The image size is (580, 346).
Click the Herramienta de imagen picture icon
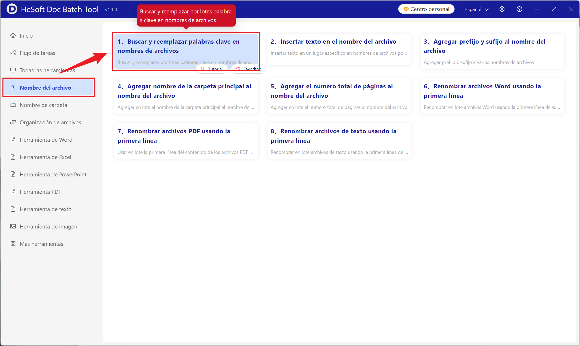[x=13, y=226]
